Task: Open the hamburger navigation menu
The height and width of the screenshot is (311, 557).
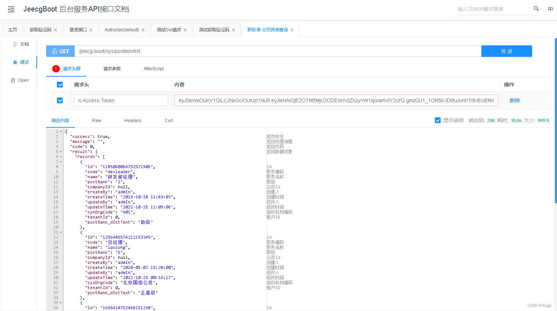Action: point(11,9)
